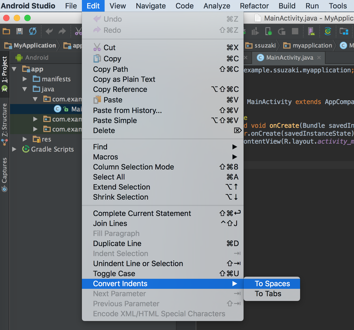Image resolution: width=354 pixels, height=330 pixels.
Task: Toggle the Z: Structure tool window
Action: click(x=4, y=125)
